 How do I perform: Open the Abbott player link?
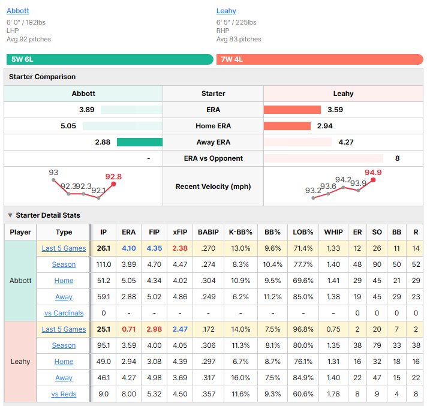pyautogui.click(x=18, y=11)
